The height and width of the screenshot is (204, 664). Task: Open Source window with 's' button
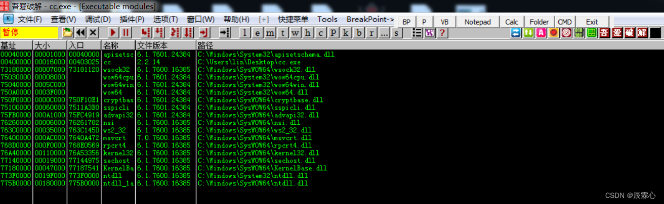click(x=397, y=33)
